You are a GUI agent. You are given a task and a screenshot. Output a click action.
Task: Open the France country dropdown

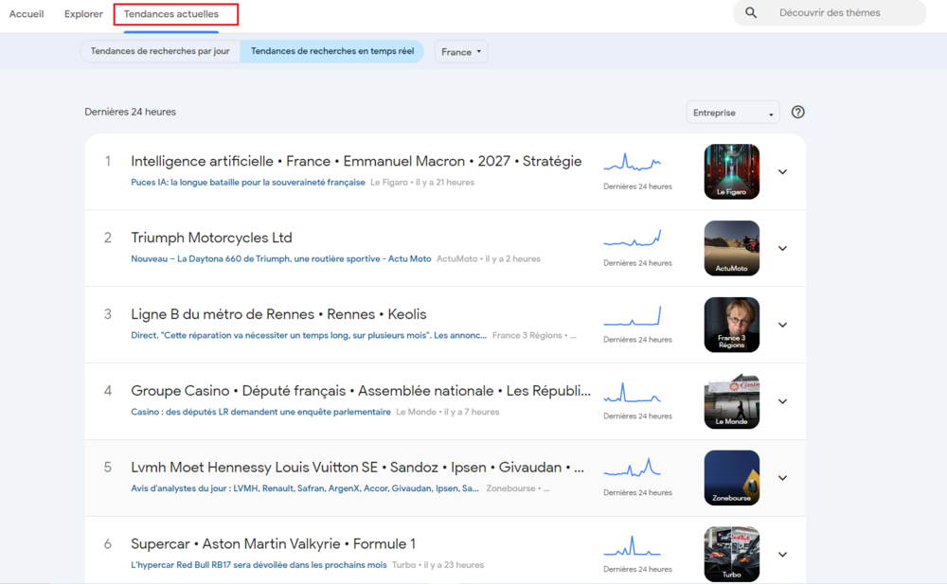[x=461, y=52]
